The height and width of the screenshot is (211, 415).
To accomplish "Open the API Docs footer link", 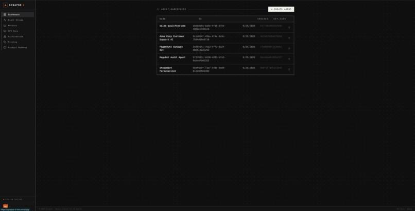I will [x=401, y=209].
